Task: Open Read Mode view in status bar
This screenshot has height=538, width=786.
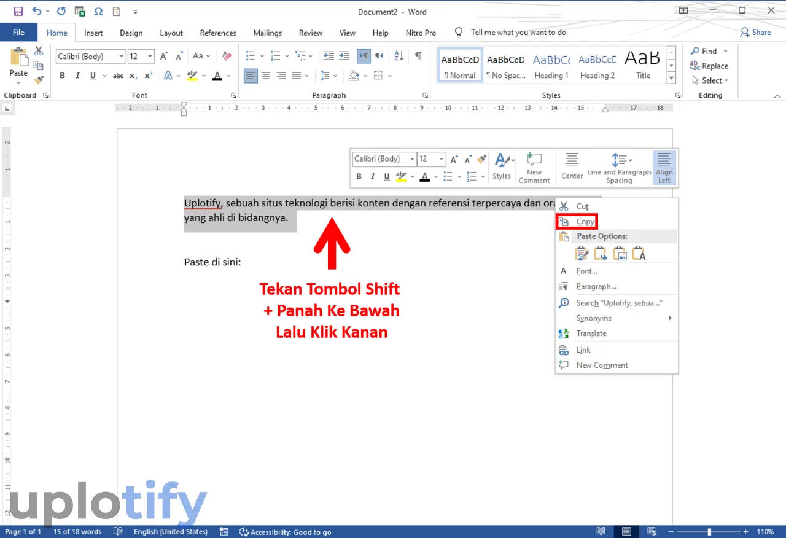Action: 601,531
